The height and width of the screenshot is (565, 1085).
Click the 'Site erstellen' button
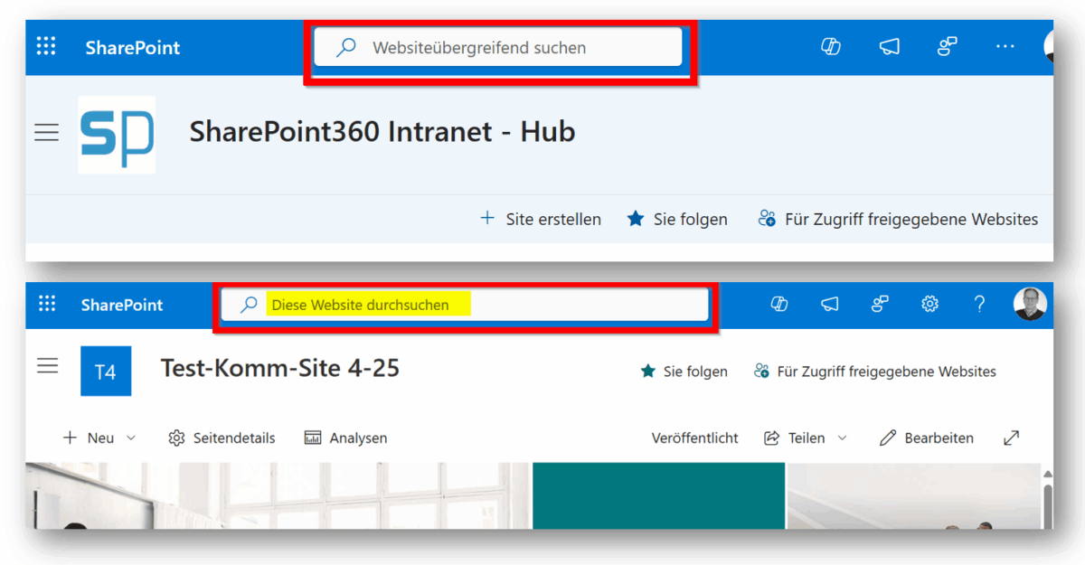click(x=540, y=219)
